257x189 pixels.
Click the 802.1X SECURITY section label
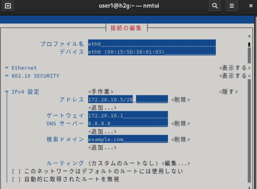point(35,76)
